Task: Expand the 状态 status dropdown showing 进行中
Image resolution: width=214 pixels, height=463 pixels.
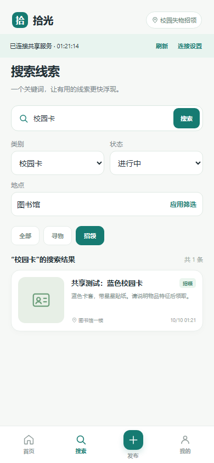Action: coord(156,163)
